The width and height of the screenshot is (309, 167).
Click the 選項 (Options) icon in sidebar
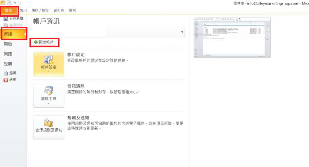(6, 73)
